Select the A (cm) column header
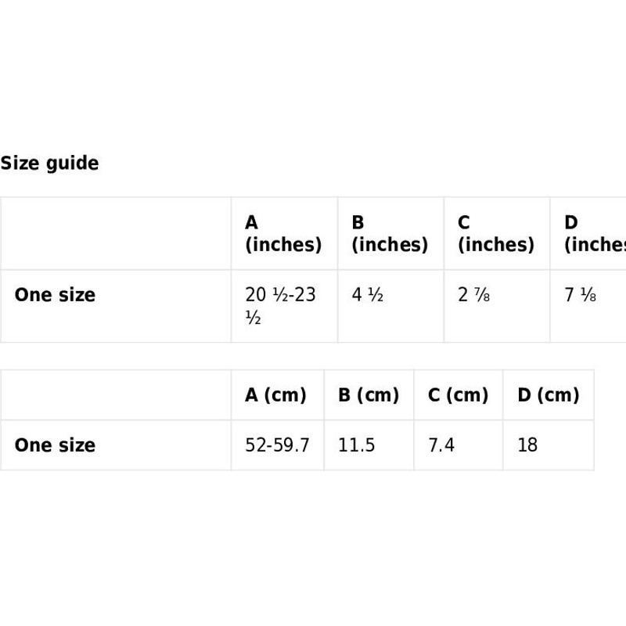The width and height of the screenshot is (626, 626). (x=275, y=395)
